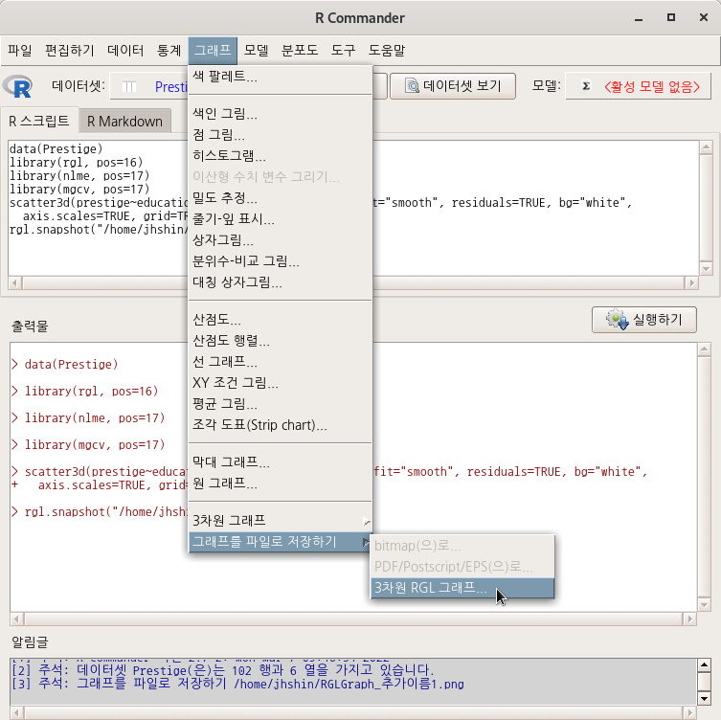Choose 분위수-비교 그림... menu entry
The image size is (721, 720).
coord(280,261)
